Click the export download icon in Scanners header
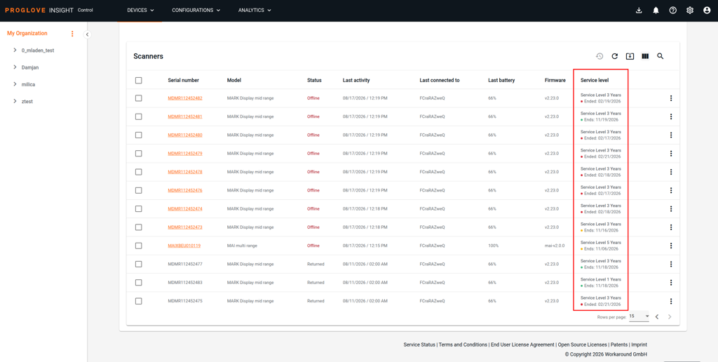This screenshot has width=718, height=362. (630, 56)
